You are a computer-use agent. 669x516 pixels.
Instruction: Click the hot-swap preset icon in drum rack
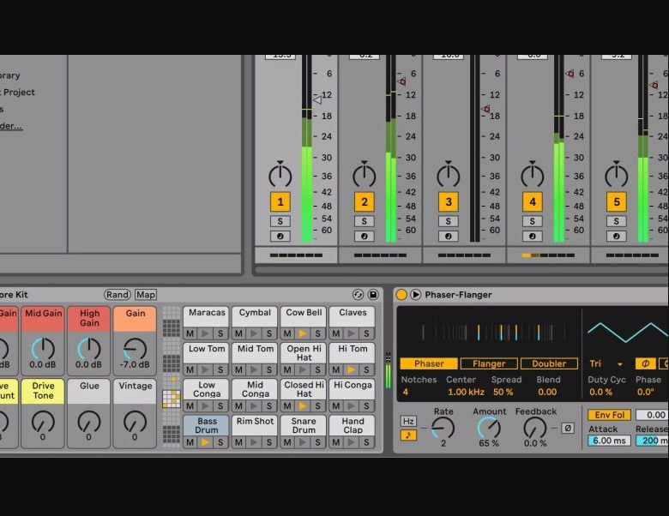pos(359,295)
